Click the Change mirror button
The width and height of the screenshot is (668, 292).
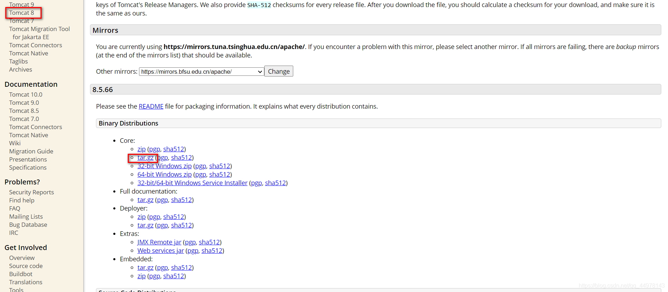[279, 71]
